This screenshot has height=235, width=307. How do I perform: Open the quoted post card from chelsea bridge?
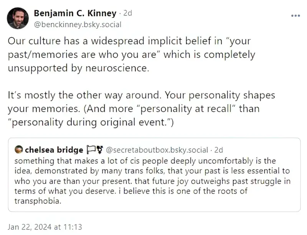click(x=154, y=175)
